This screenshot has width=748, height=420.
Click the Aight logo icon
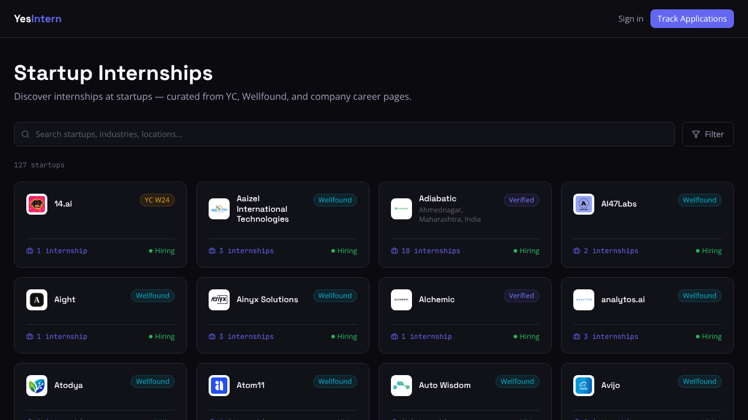37,300
